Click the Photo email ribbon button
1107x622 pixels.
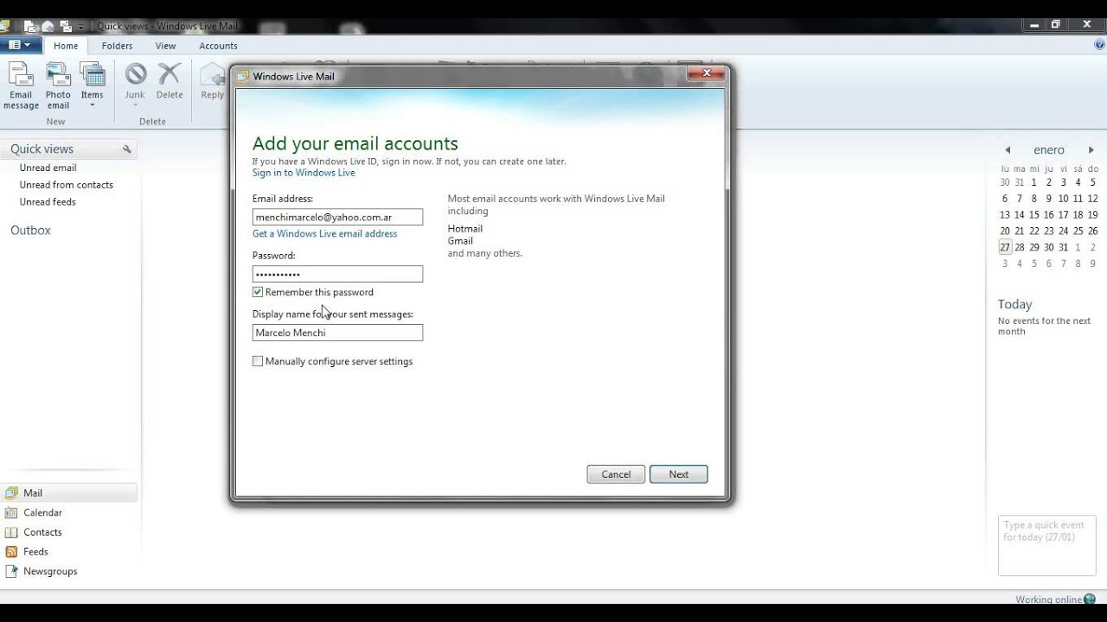point(58,86)
